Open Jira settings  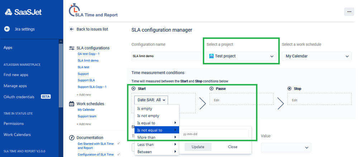(x=25, y=29)
